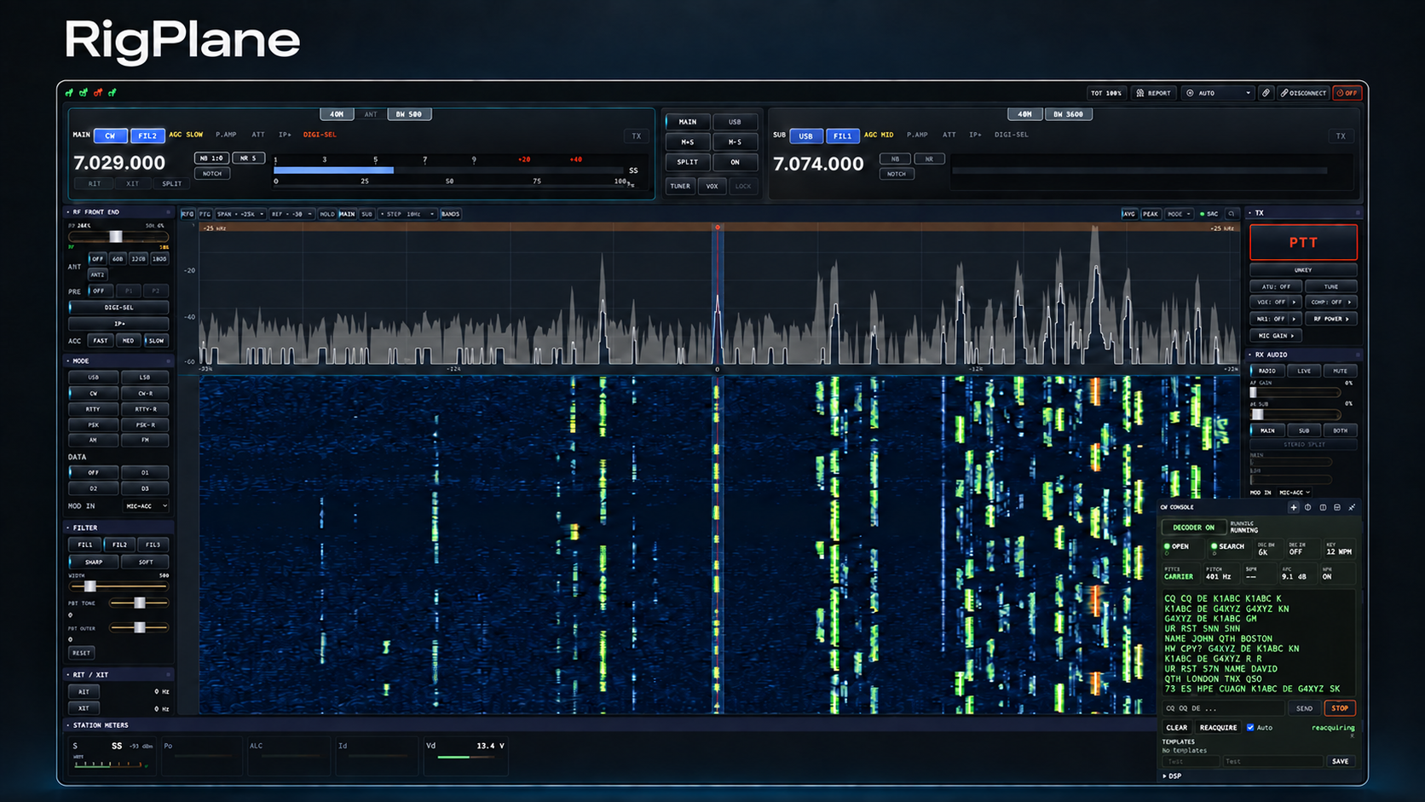1425x802 pixels.
Task: Toggle DECODER ON in CW Console
Action: click(1193, 528)
